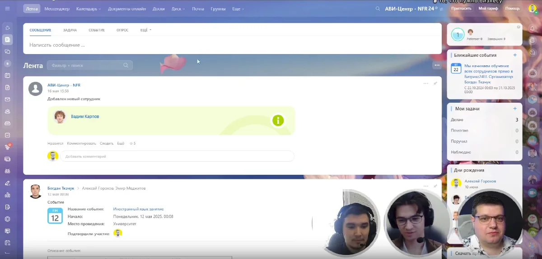Click the calendar icon showing 12 in event post
This screenshot has width=542, height=259.
tap(55, 216)
